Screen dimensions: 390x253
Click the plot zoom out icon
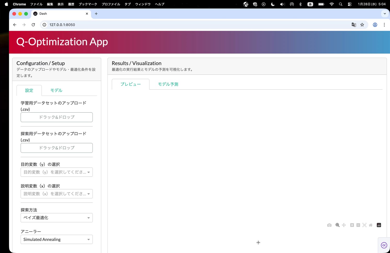(358, 225)
